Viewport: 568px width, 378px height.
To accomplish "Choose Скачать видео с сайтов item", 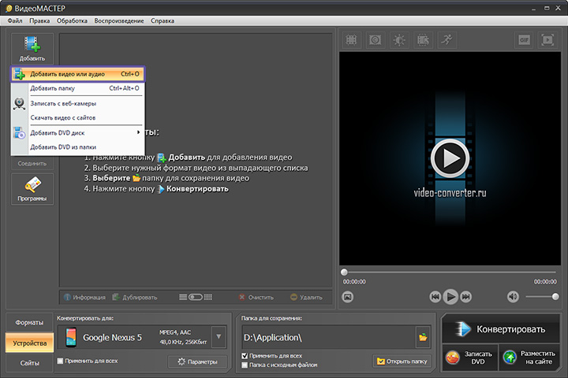I will (77, 117).
